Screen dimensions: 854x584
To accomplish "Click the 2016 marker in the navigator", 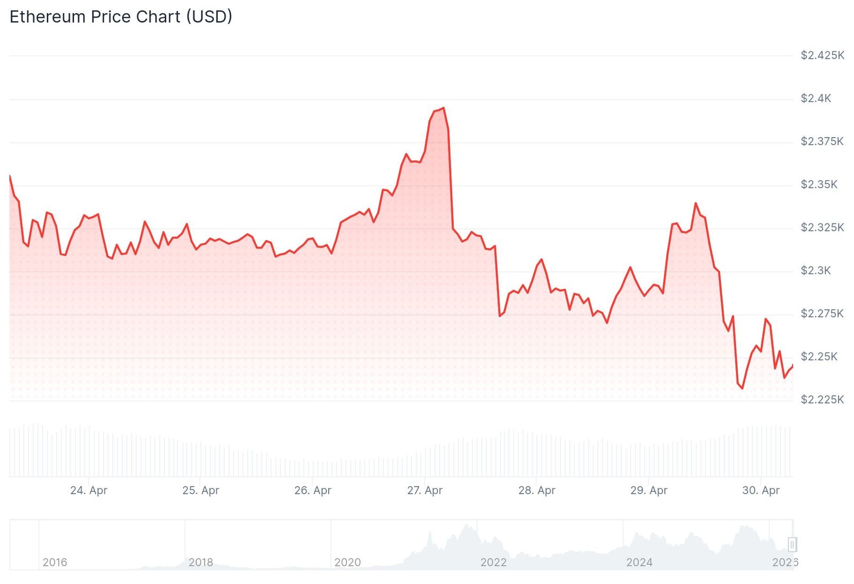I will tap(55, 562).
